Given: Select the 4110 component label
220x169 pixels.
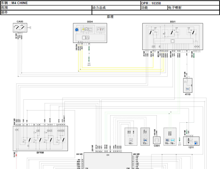Looking at the screenshot, I should (x=188, y=94).
